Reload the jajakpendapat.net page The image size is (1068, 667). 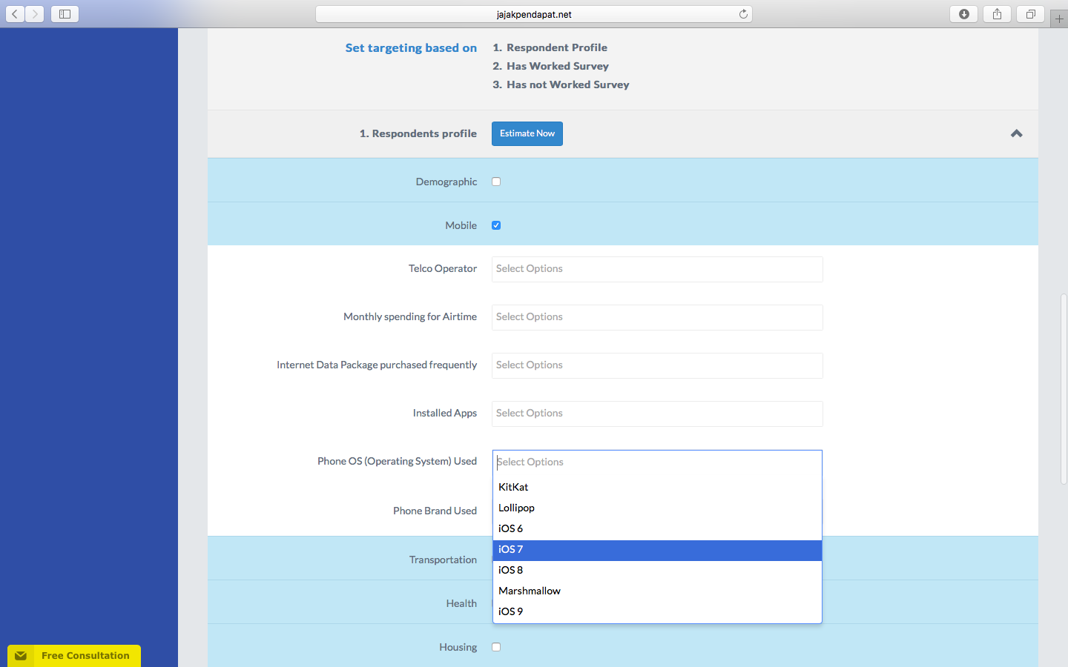(742, 13)
